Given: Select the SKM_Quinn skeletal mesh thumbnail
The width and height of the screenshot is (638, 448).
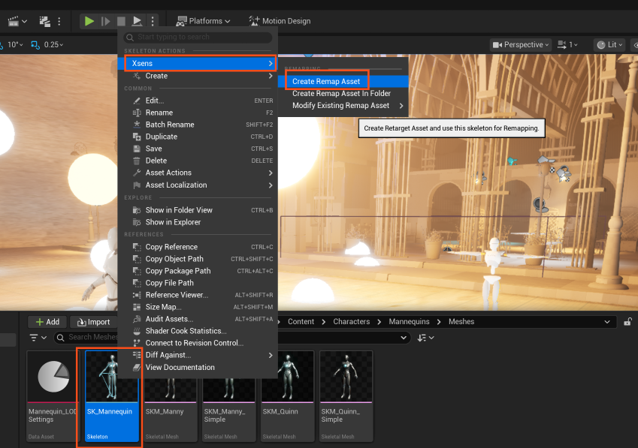Looking at the screenshot, I should (288, 377).
